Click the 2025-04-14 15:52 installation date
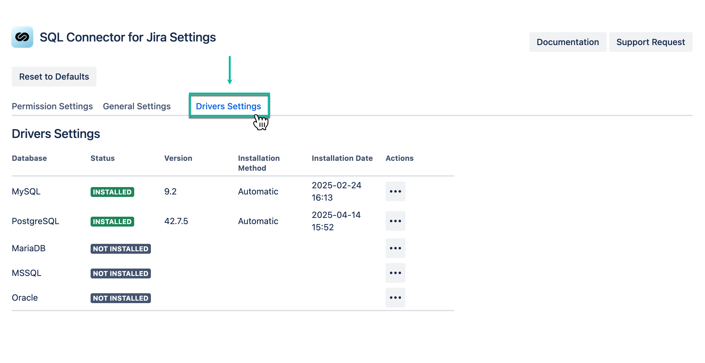This screenshot has width=705, height=363. [336, 221]
